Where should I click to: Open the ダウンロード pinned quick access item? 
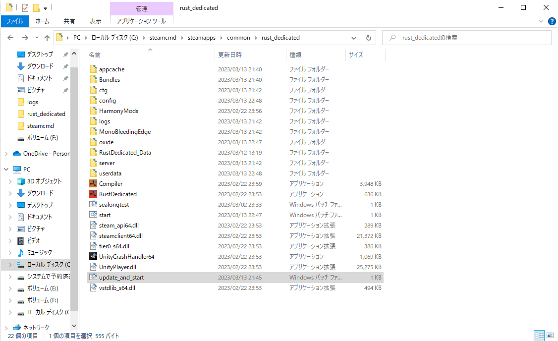point(40,66)
